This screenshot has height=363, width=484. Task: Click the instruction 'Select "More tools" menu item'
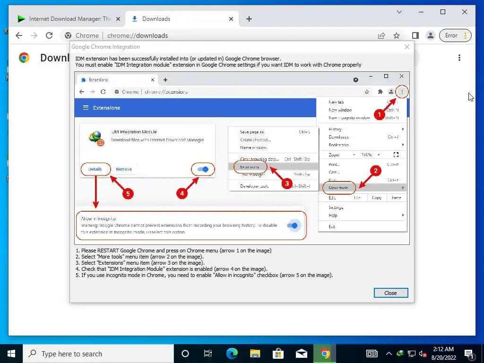coord(139,257)
